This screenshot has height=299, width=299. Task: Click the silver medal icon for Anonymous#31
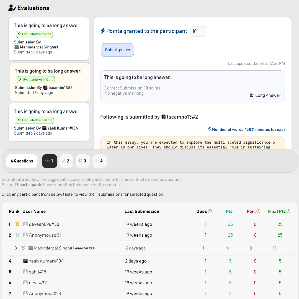click(17, 235)
